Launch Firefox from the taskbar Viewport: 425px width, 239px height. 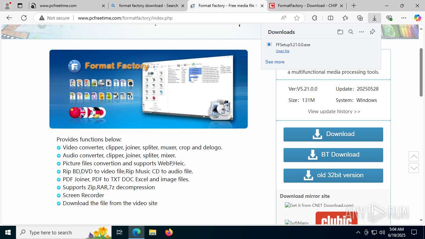click(169, 232)
